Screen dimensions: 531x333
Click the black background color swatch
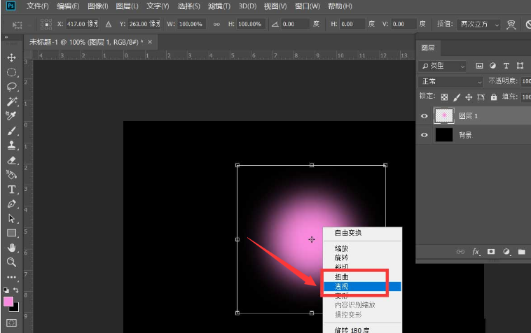coord(15,308)
